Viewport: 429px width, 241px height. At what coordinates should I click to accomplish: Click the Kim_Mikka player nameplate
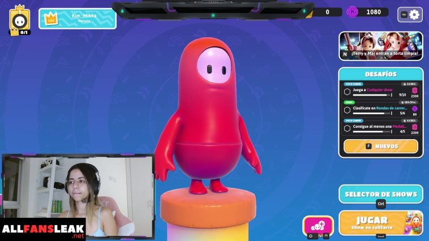tap(78, 19)
